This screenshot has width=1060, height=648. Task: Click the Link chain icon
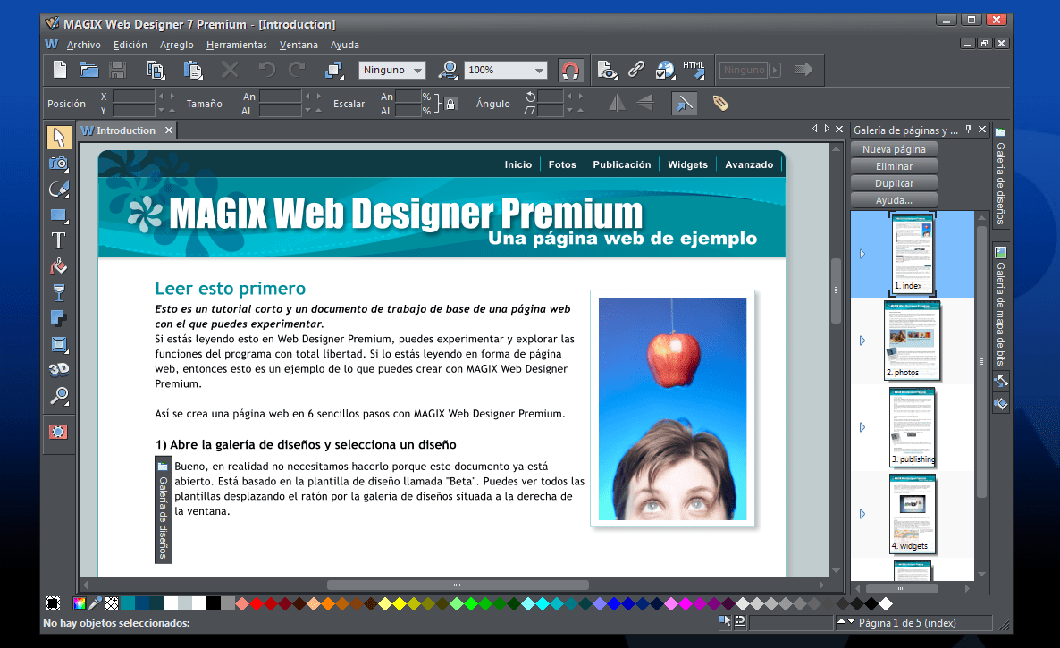point(636,70)
